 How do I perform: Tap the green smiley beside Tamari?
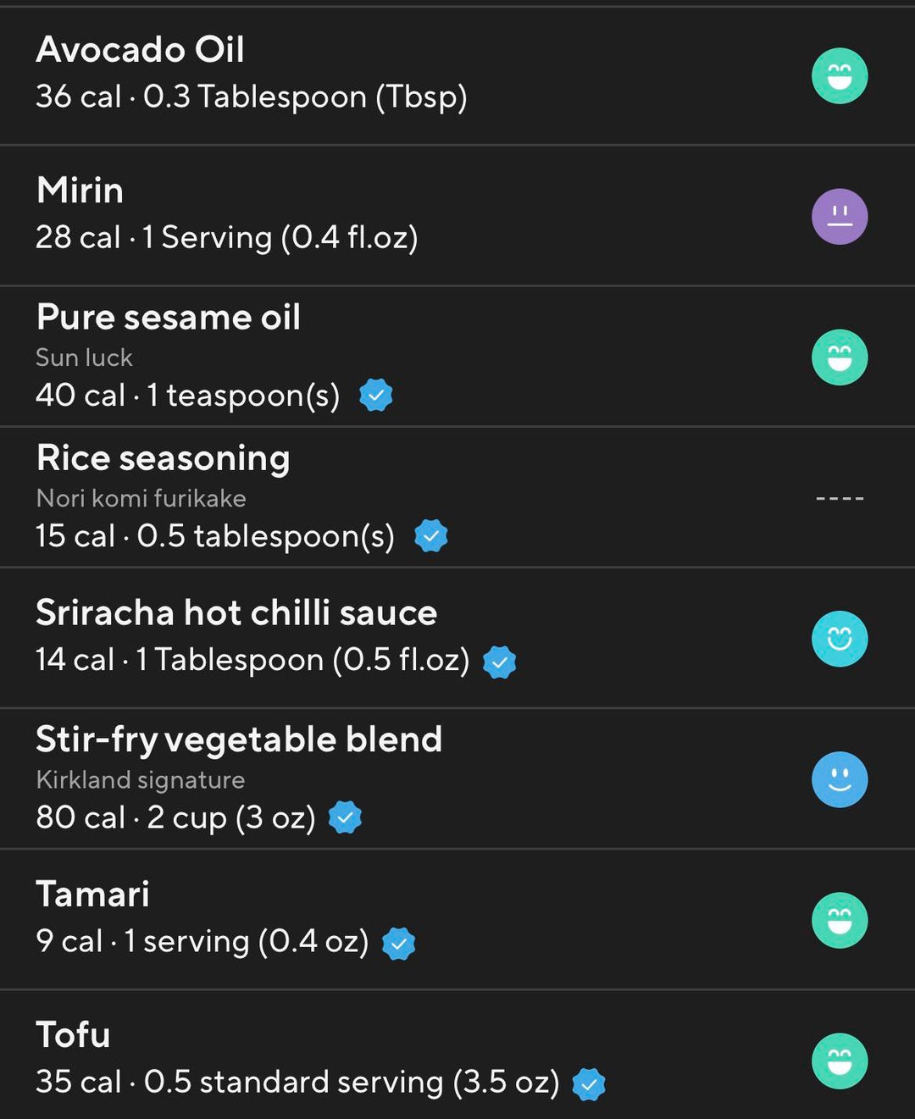[x=839, y=920]
